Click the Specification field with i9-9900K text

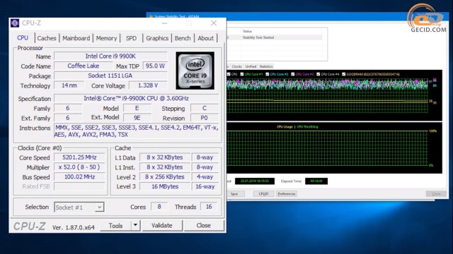(x=136, y=98)
